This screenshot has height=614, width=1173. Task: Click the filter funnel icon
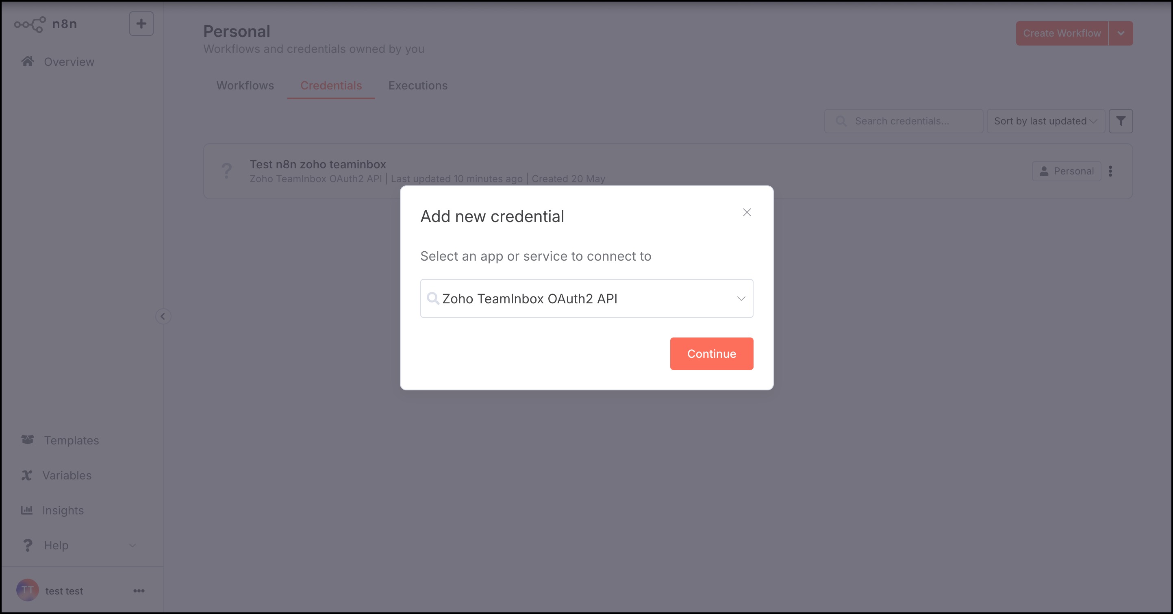[x=1121, y=121]
